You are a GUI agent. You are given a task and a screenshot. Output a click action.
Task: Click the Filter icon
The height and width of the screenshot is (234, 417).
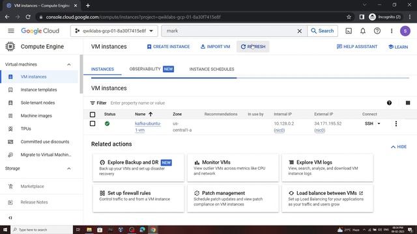pyautogui.click(x=93, y=103)
